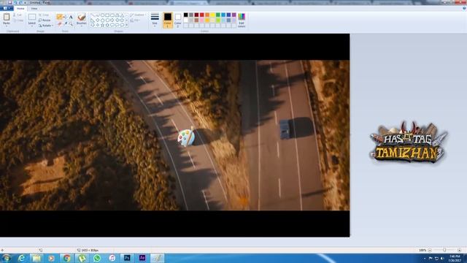Open the Paint file menu button

(x=7, y=8)
